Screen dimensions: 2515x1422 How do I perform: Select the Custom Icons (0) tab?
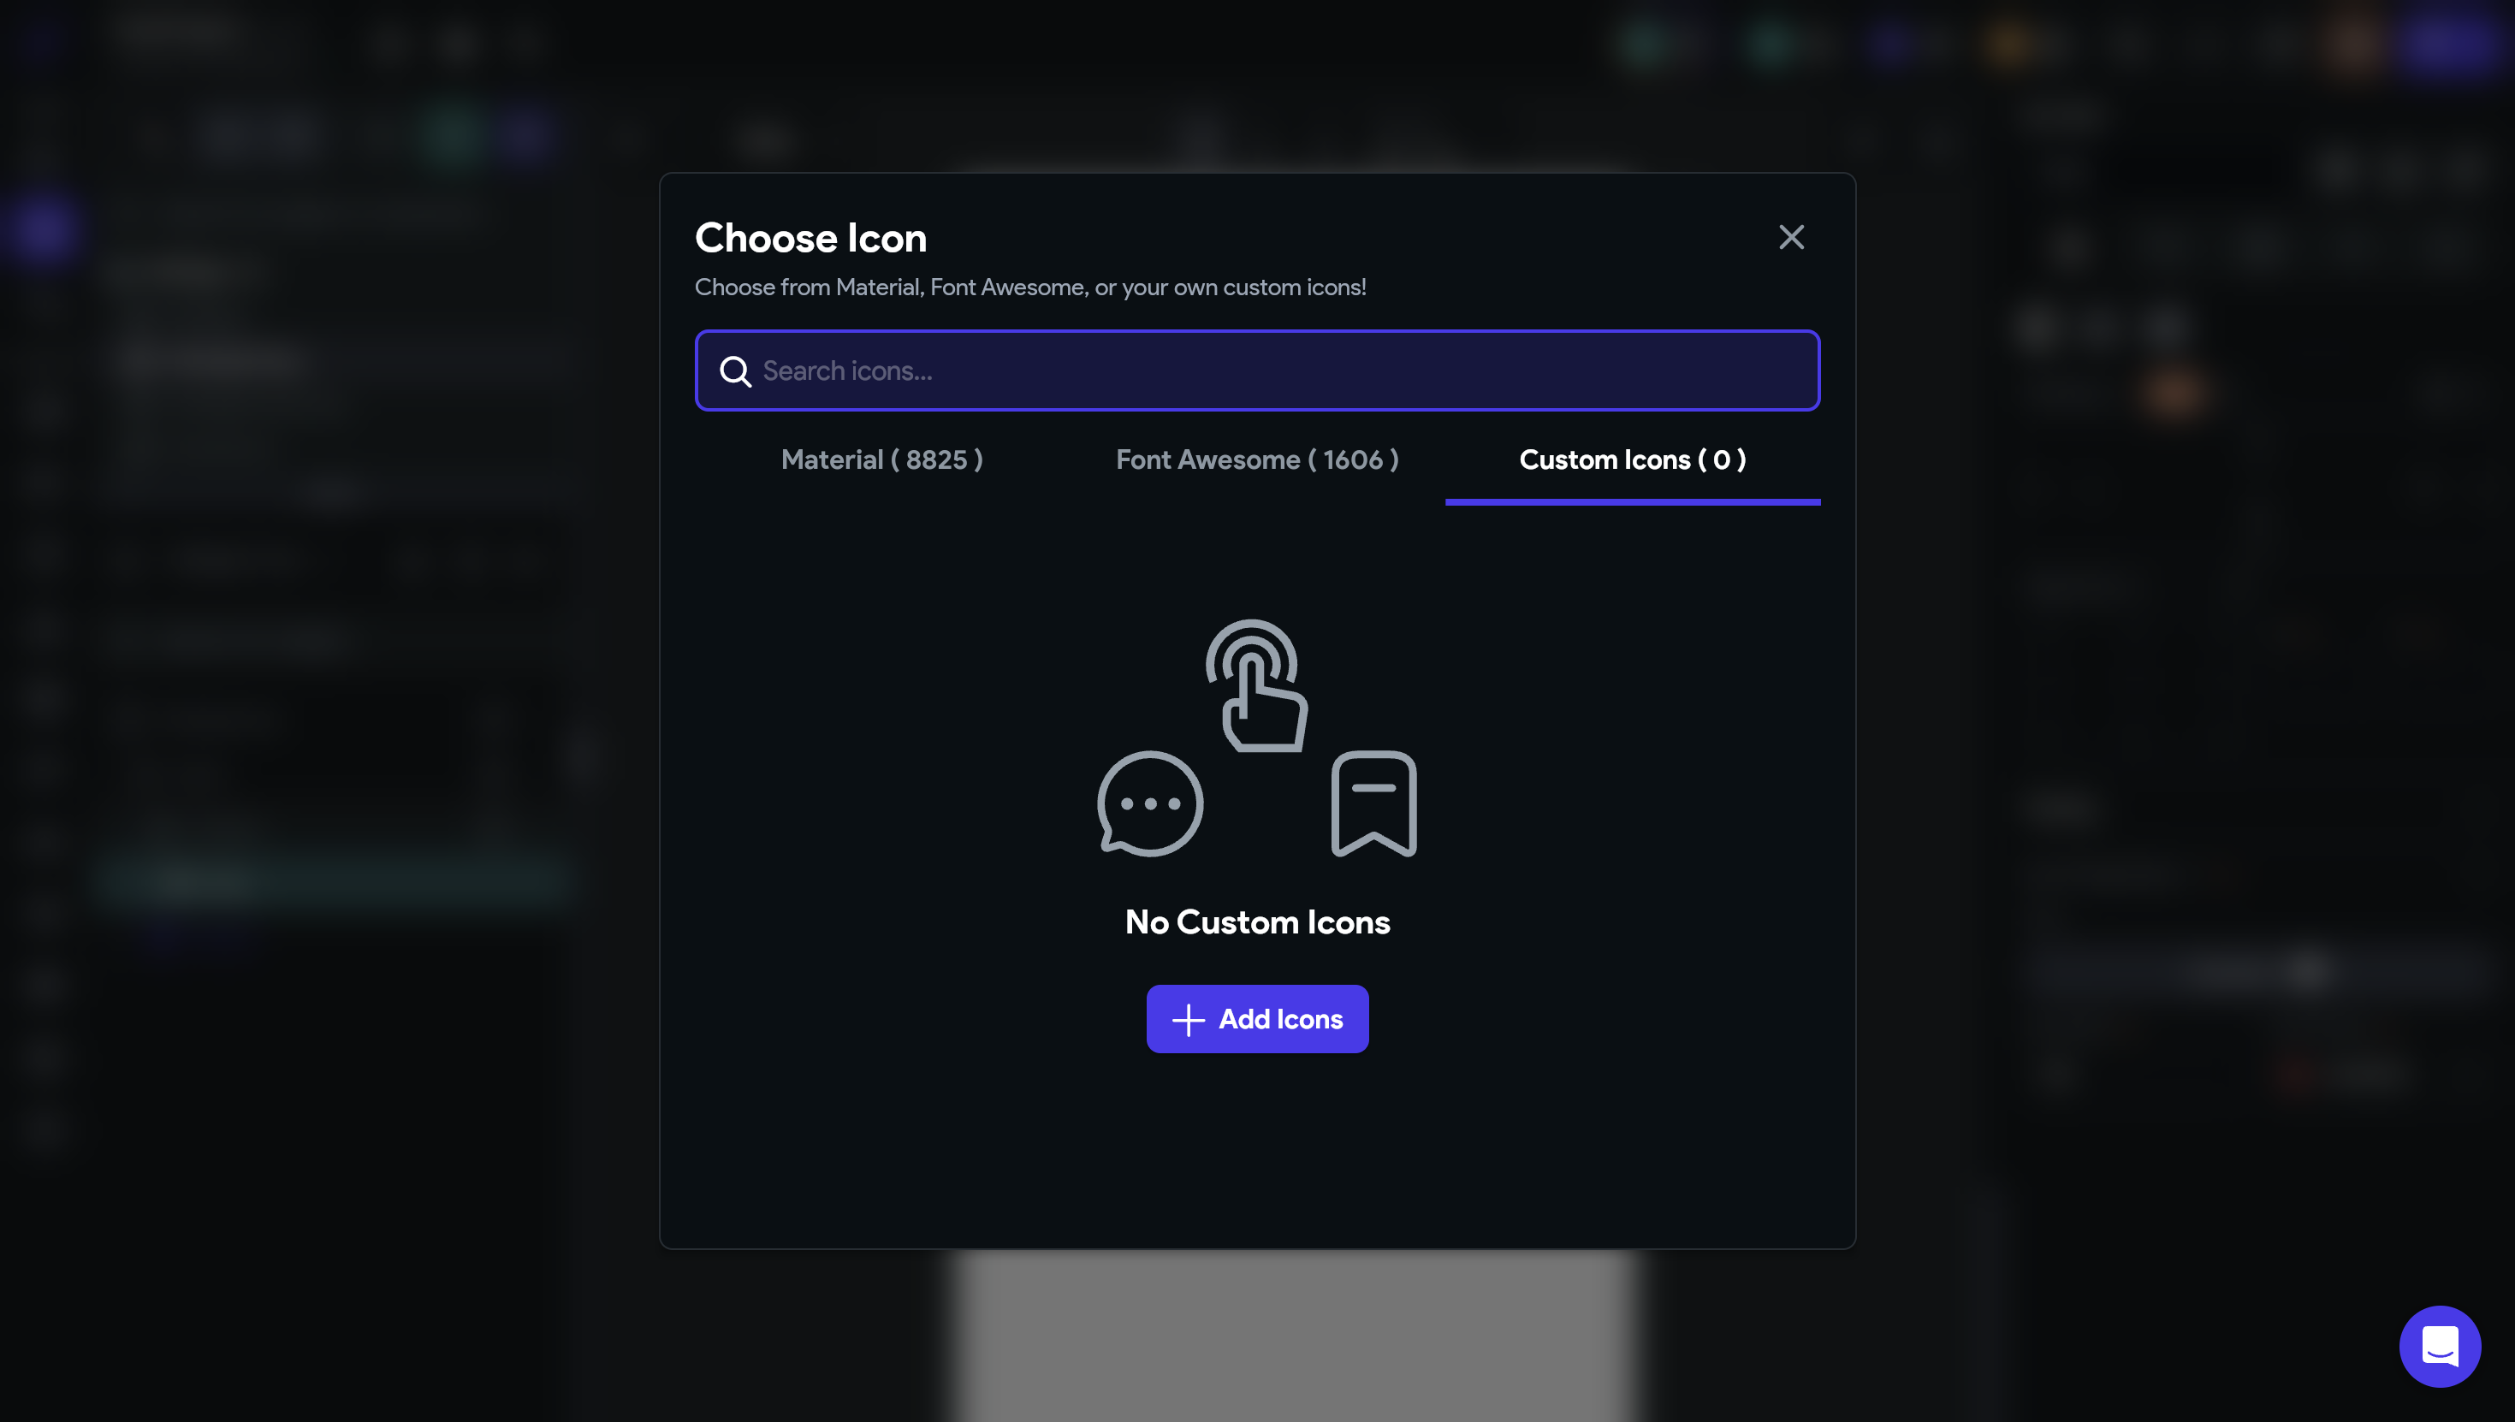[x=1632, y=460]
